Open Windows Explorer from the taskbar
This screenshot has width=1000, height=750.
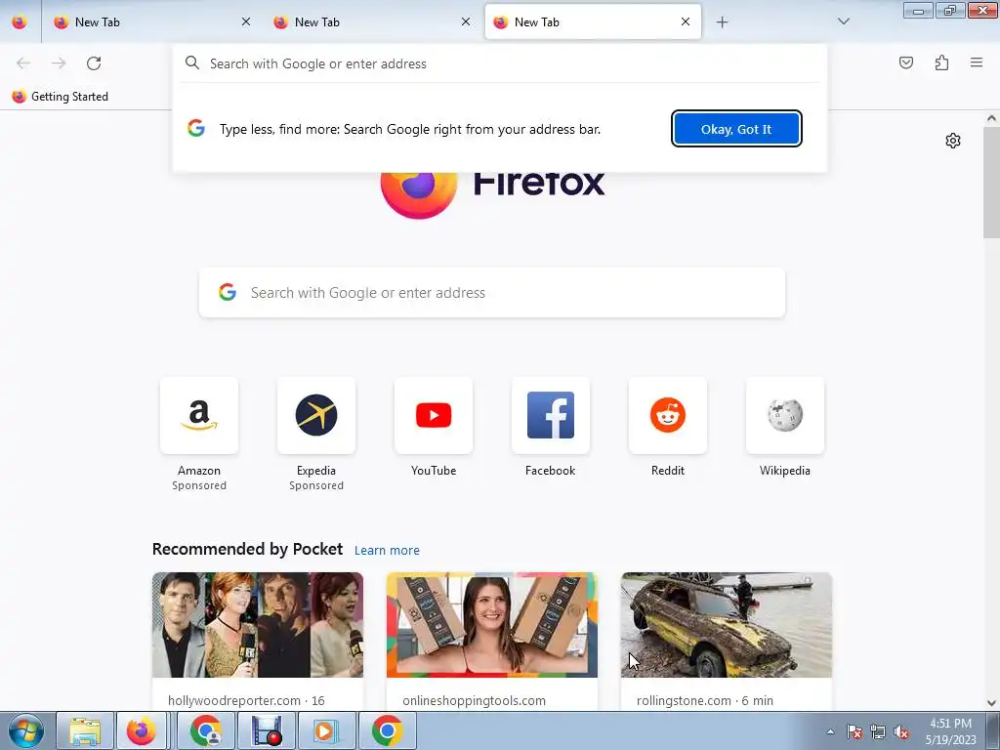click(x=85, y=730)
